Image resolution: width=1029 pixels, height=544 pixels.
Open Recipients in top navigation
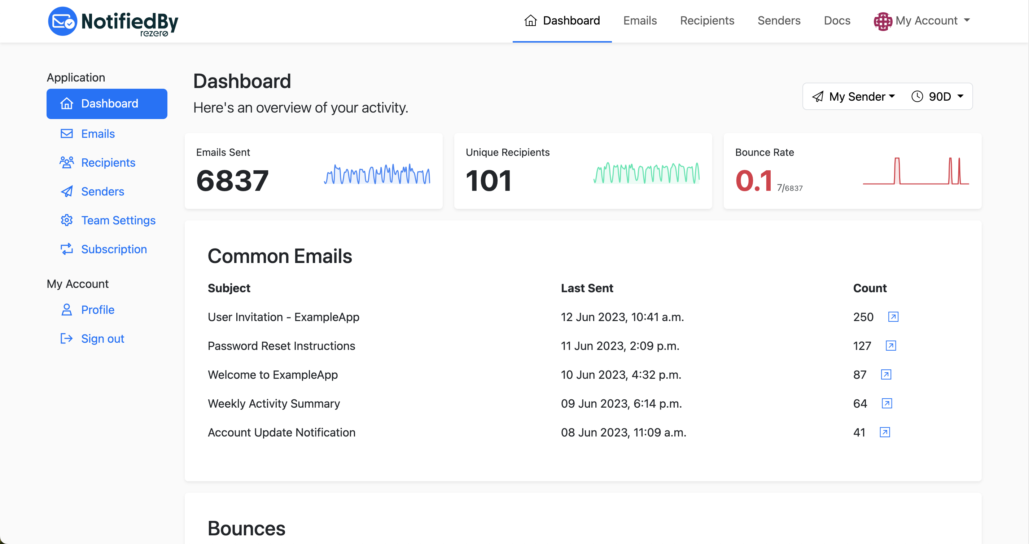[707, 20]
